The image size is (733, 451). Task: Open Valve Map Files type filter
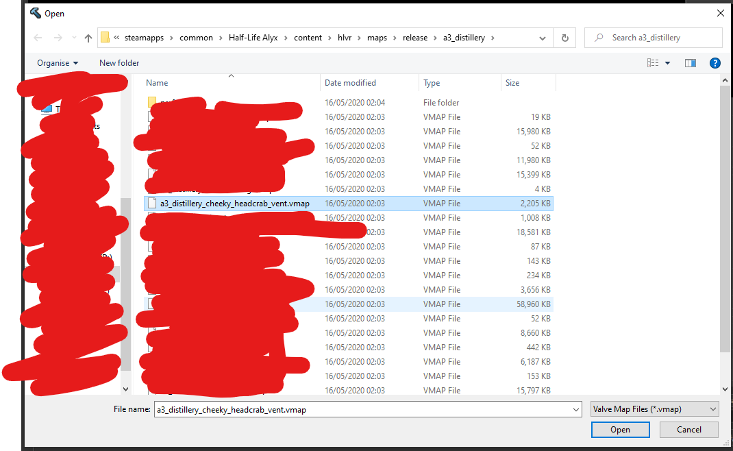tap(654, 409)
